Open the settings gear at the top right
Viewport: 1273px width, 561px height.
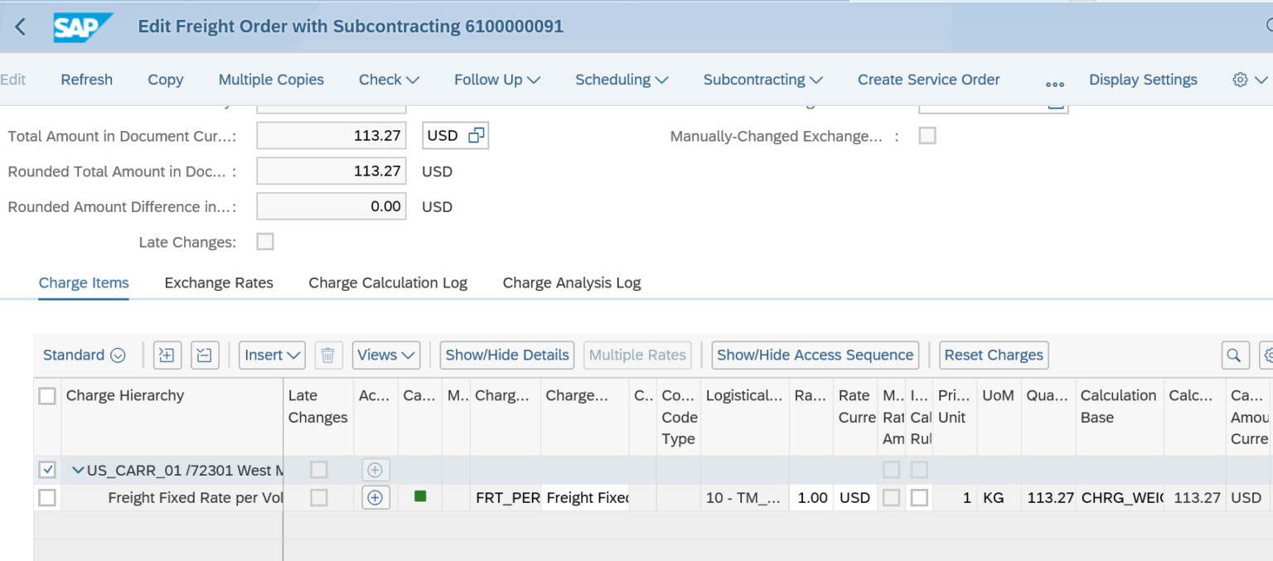1239,79
